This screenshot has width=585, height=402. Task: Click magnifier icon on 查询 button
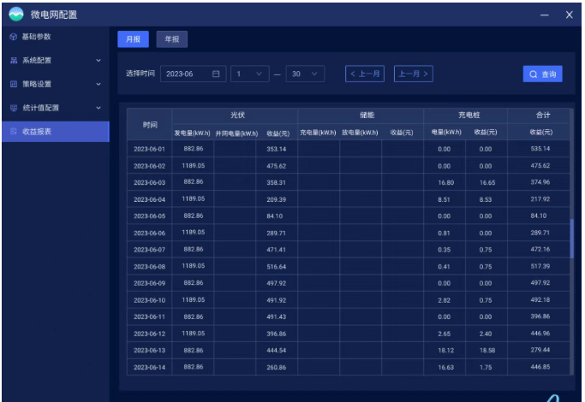click(533, 74)
